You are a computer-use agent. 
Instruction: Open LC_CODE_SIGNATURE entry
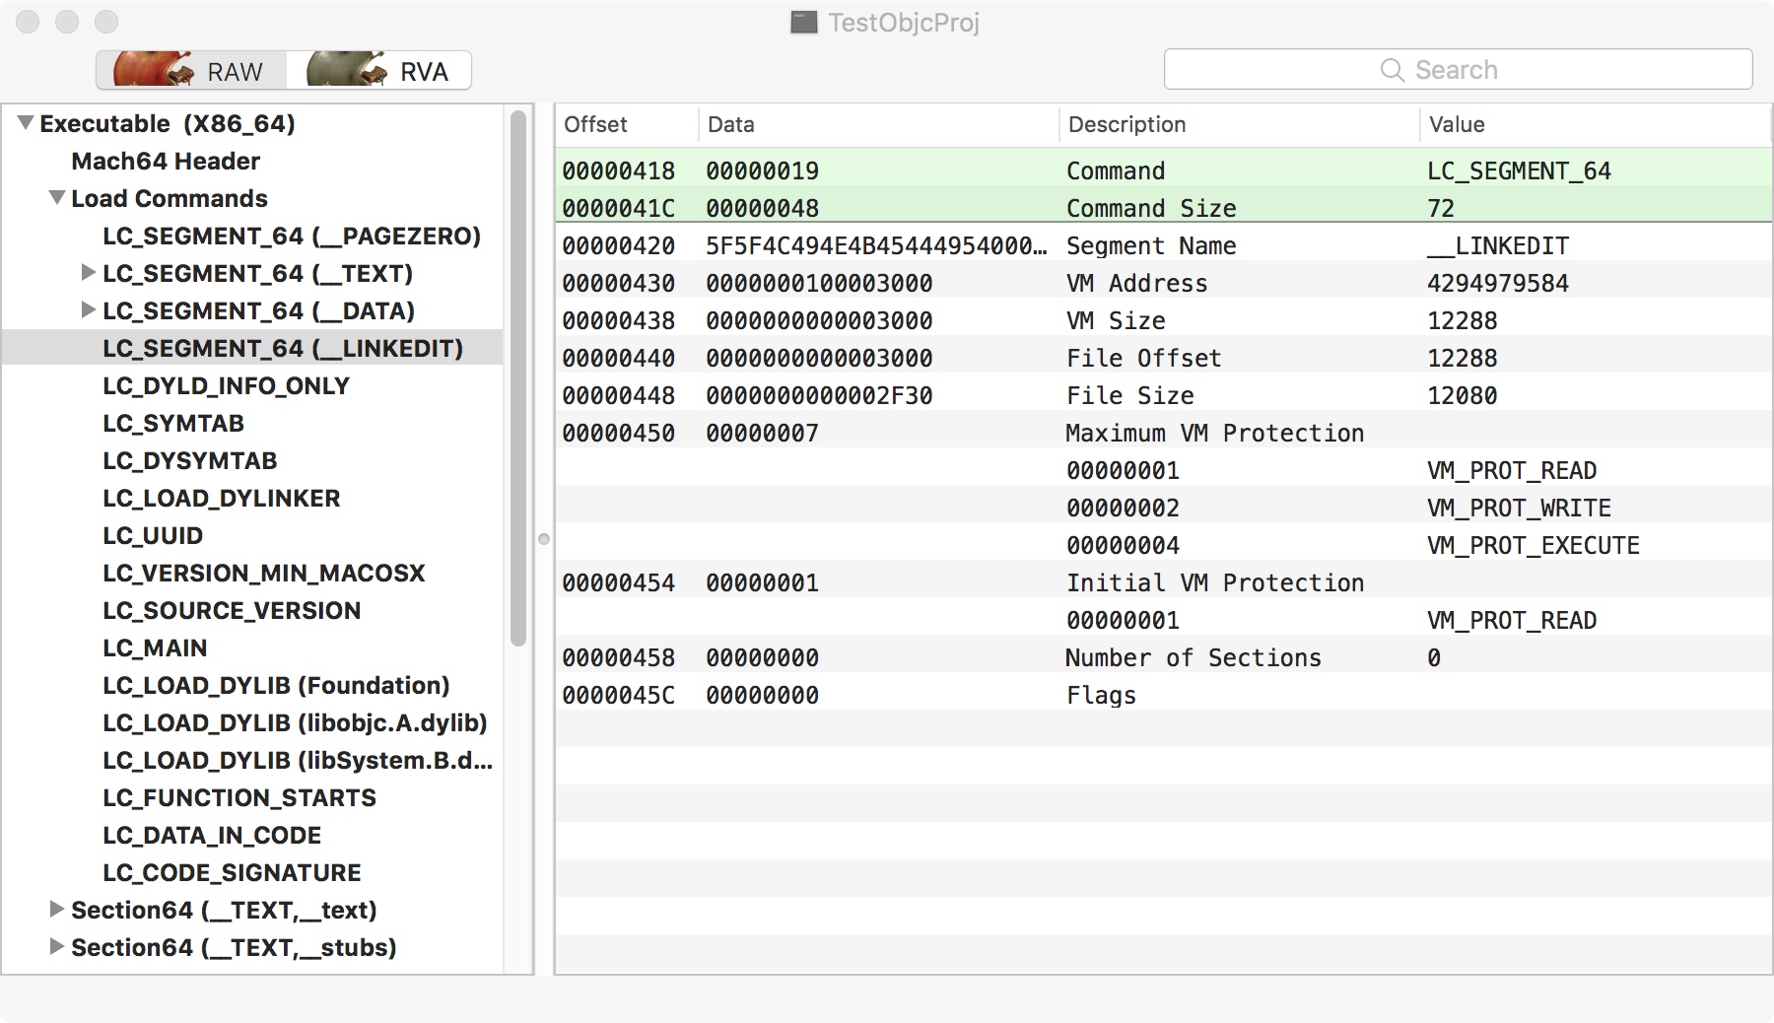232,872
